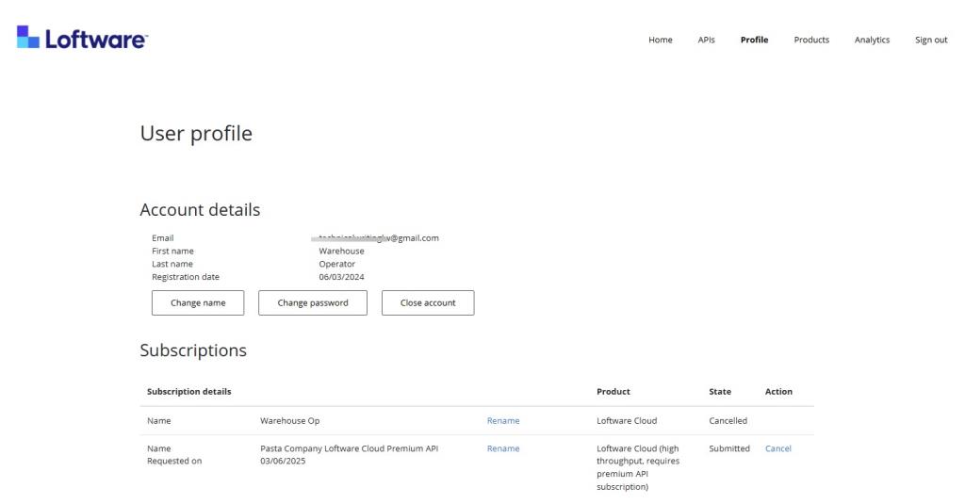Image resolution: width=965 pixels, height=504 pixels.
Task: Click the Action column header
Action: pos(778,391)
